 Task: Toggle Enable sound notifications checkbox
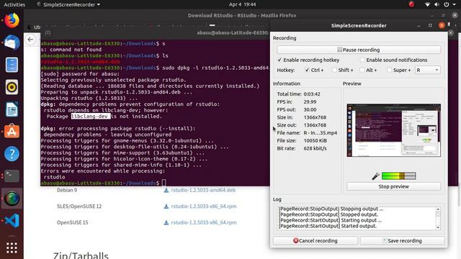click(362, 60)
